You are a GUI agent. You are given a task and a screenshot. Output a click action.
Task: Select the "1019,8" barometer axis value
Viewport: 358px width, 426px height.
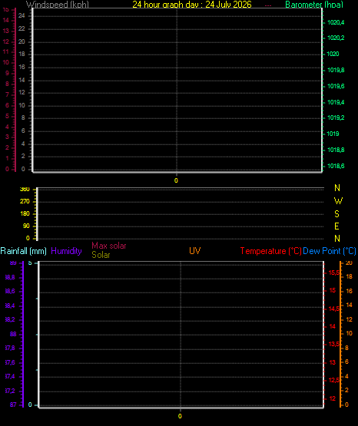pos(336,70)
